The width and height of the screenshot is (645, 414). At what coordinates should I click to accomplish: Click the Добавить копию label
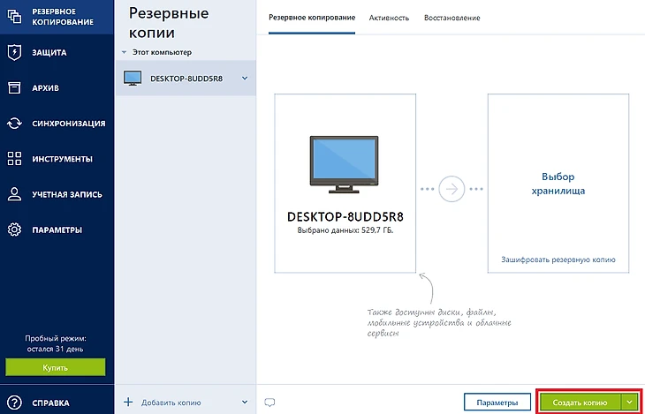(x=171, y=403)
